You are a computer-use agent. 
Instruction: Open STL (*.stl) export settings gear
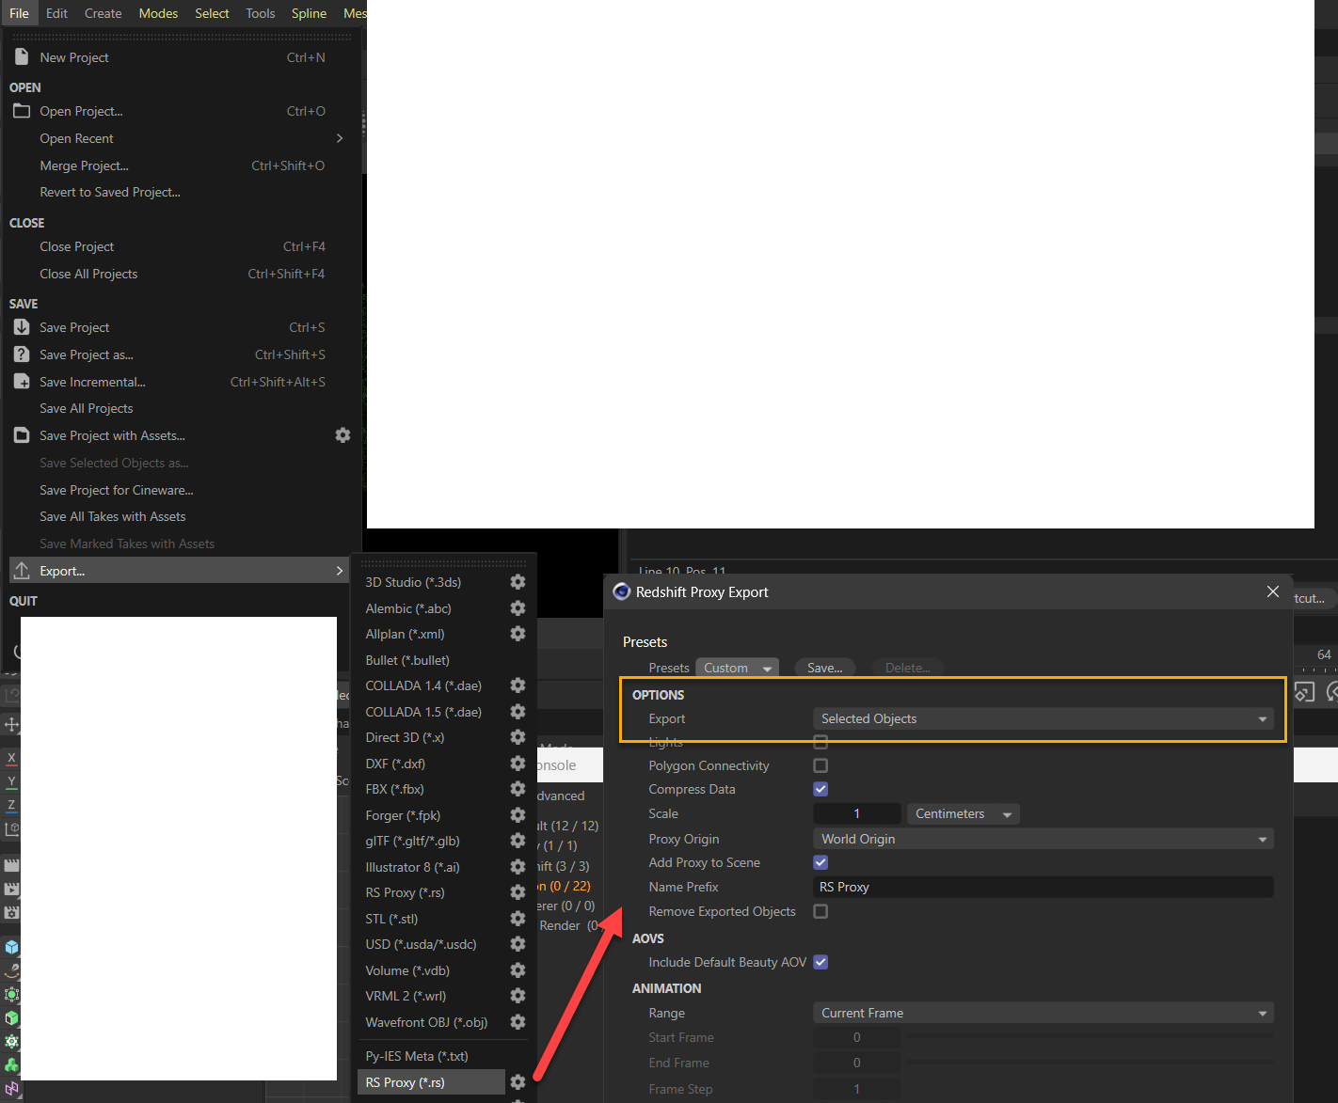[x=518, y=919]
